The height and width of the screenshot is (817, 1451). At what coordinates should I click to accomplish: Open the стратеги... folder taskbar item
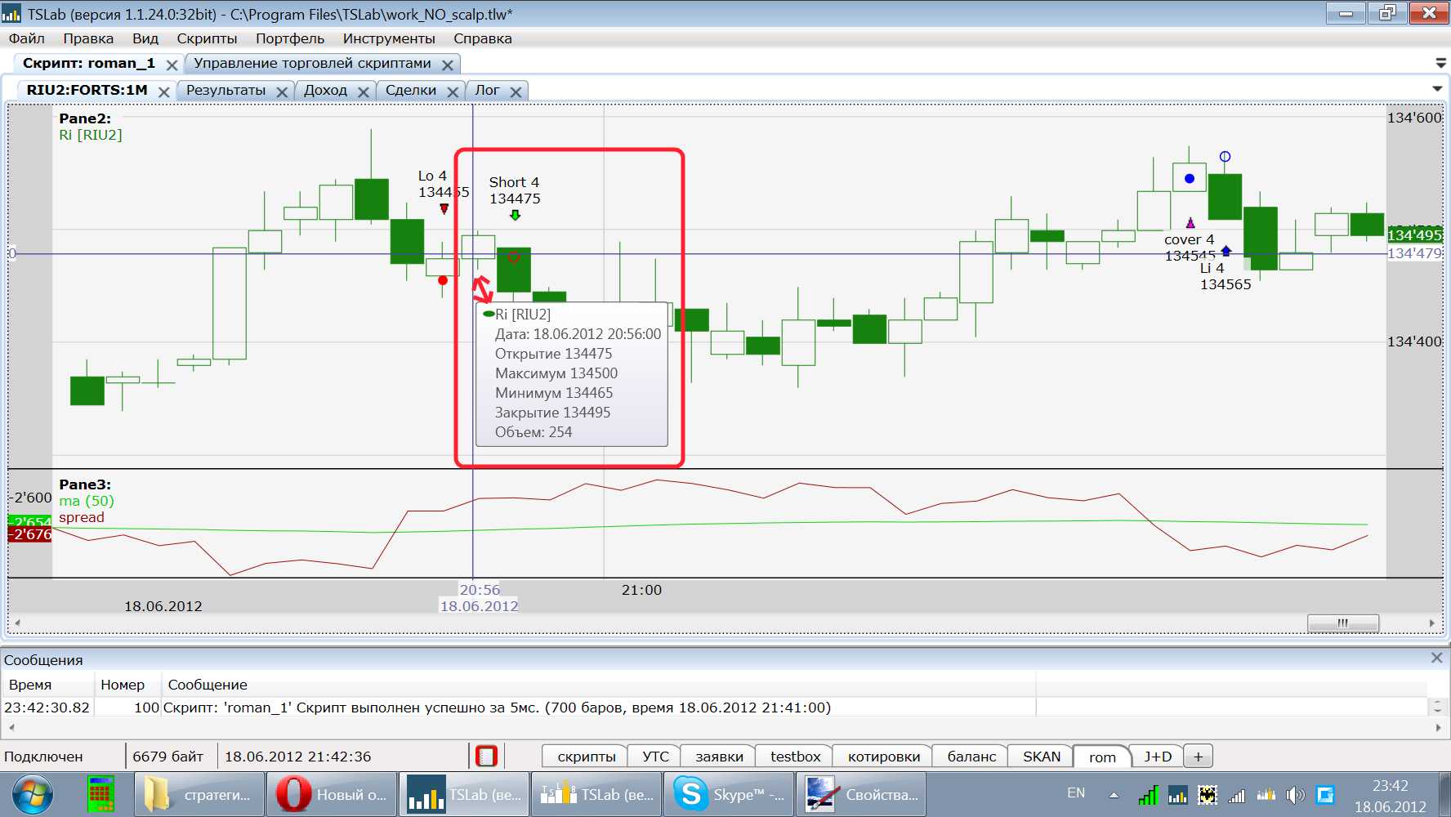click(x=200, y=794)
